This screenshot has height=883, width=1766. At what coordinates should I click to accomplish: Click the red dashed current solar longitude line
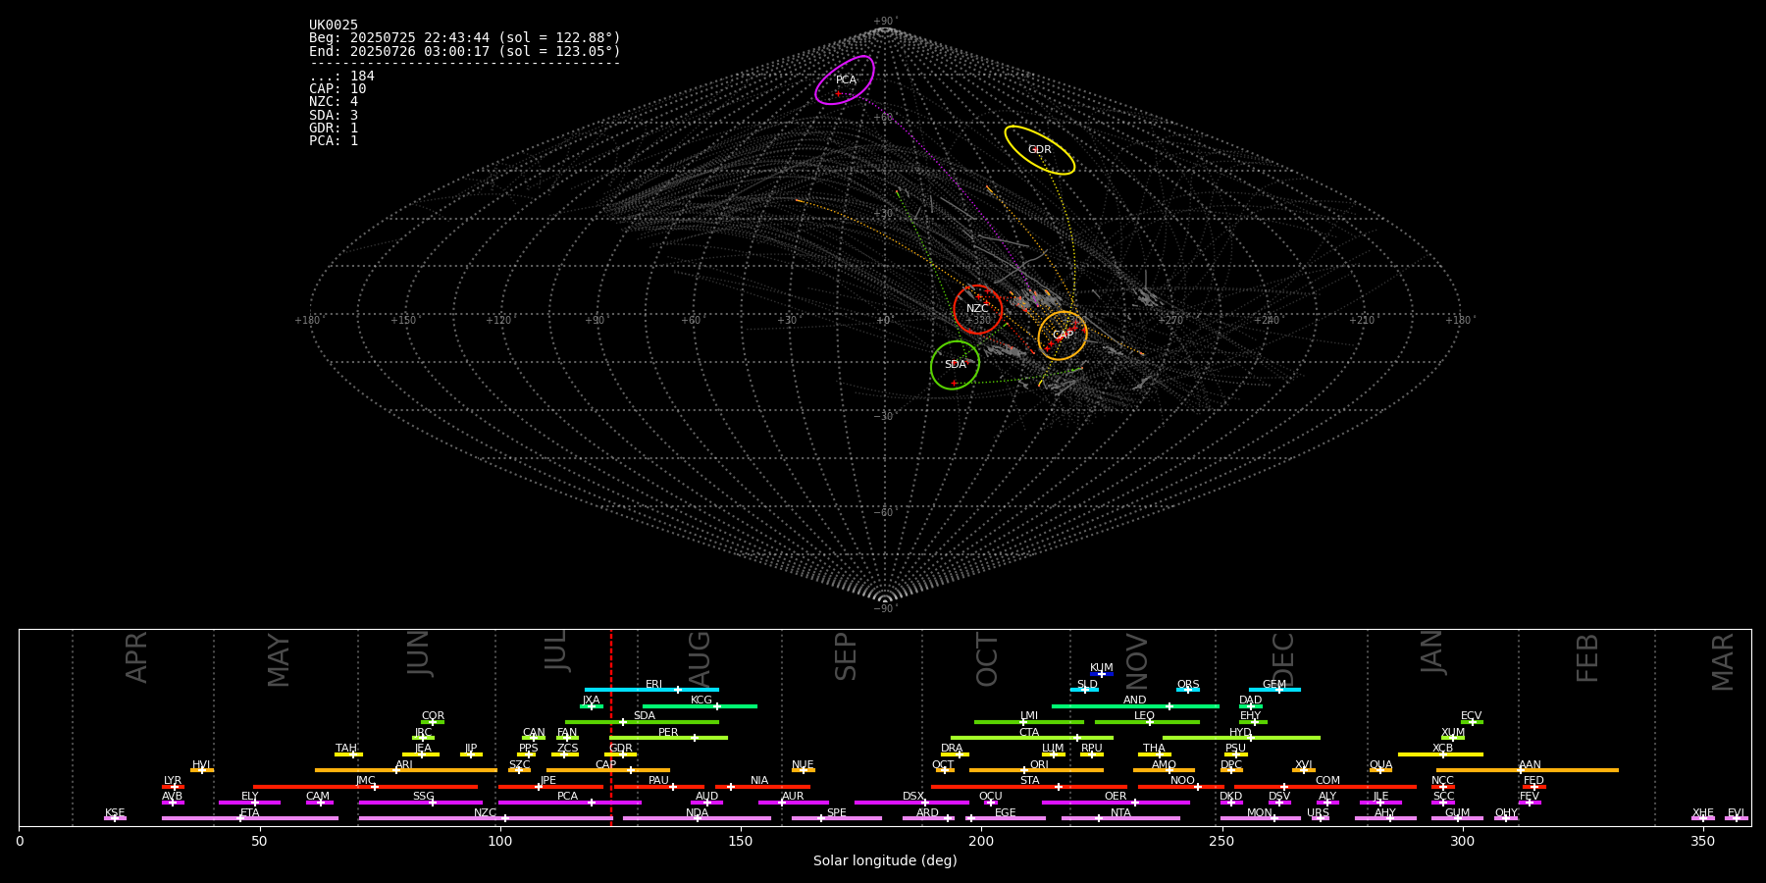(611, 727)
